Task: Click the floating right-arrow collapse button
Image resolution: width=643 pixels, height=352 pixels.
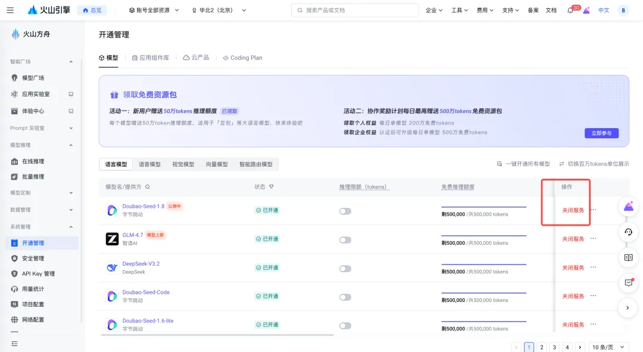Action: coord(628,308)
